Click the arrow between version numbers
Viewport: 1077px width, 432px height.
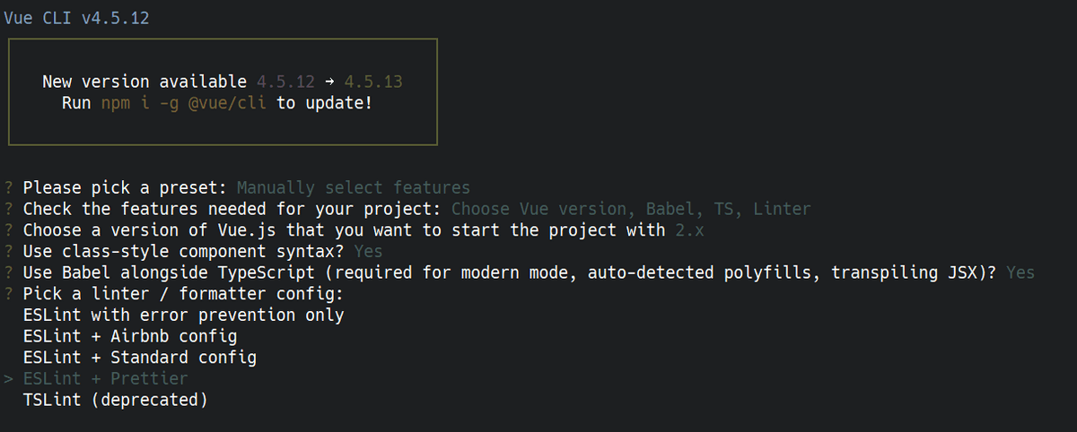click(329, 82)
